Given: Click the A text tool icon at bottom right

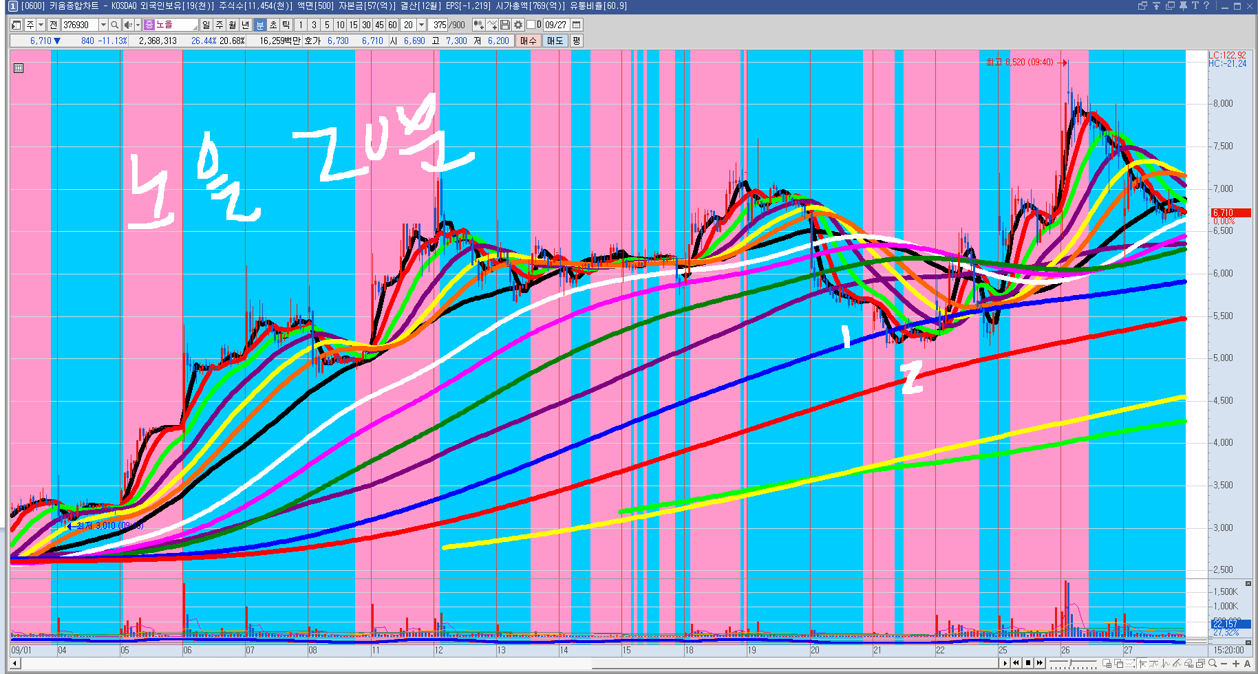Looking at the screenshot, I should (1247, 664).
